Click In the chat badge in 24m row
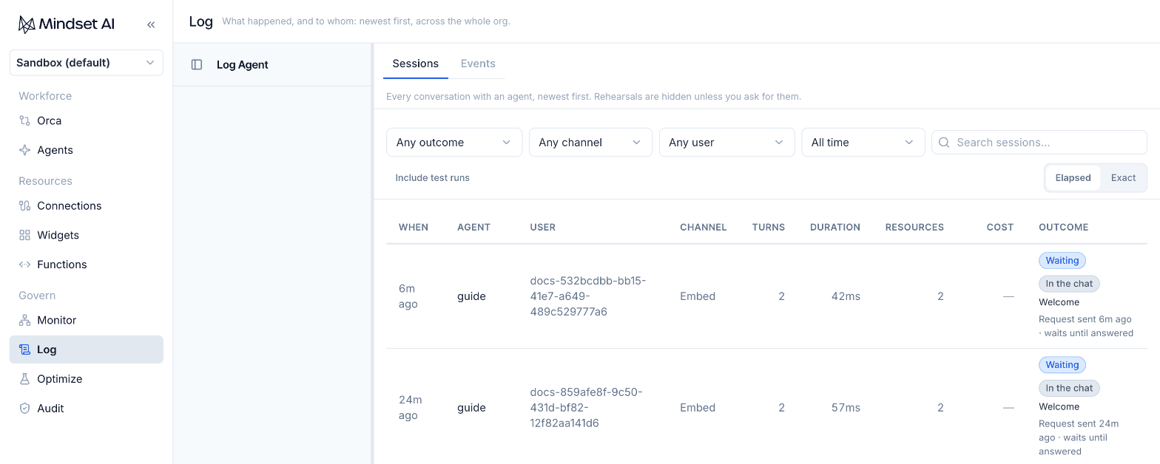Screen dimensions: 1160x464 tap(1069, 388)
